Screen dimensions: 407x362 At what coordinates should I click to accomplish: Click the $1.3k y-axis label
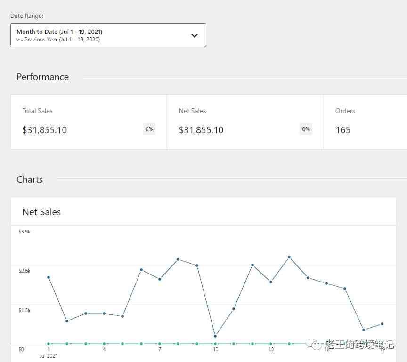24,310
